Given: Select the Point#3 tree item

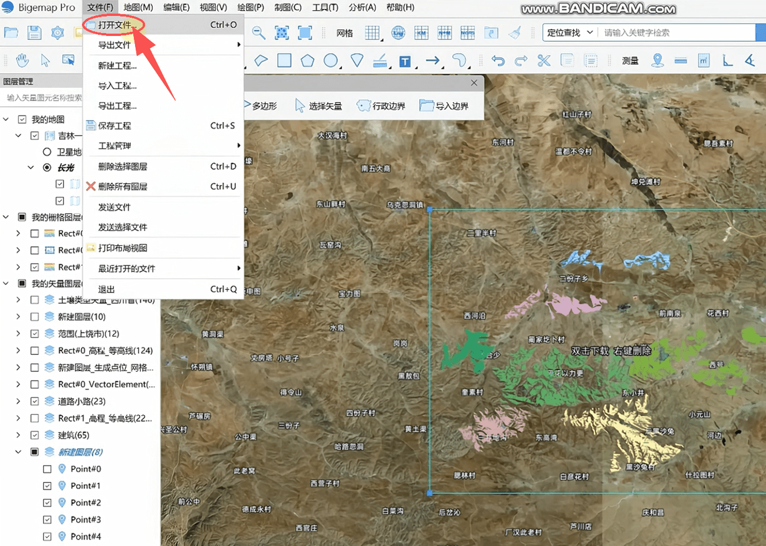Looking at the screenshot, I should pos(86,519).
